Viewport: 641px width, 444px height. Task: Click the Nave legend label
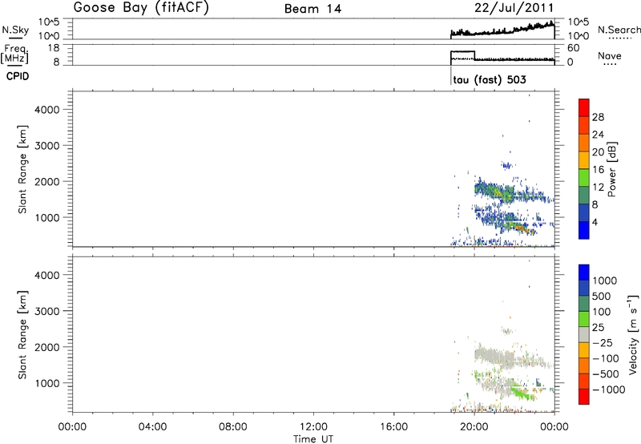tap(610, 55)
